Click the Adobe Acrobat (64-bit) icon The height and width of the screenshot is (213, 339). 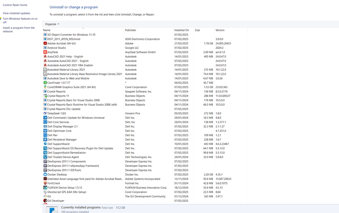[45, 43]
